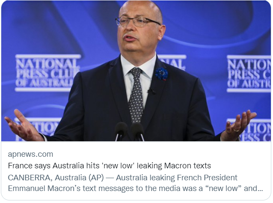The width and height of the screenshot is (273, 203).
Task: Click the speaker's eyeglasses in the photo
Action: [x=137, y=22]
